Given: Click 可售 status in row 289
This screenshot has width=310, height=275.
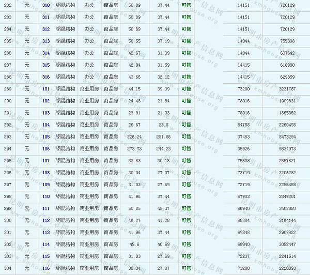Looking at the screenshot, I should click(186, 89).
